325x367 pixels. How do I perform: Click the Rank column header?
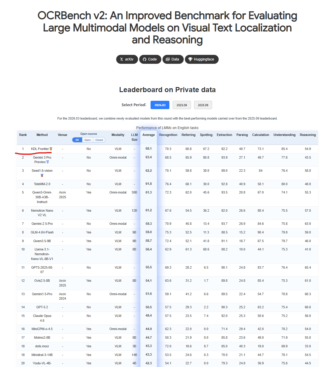[x=23, y=135]
